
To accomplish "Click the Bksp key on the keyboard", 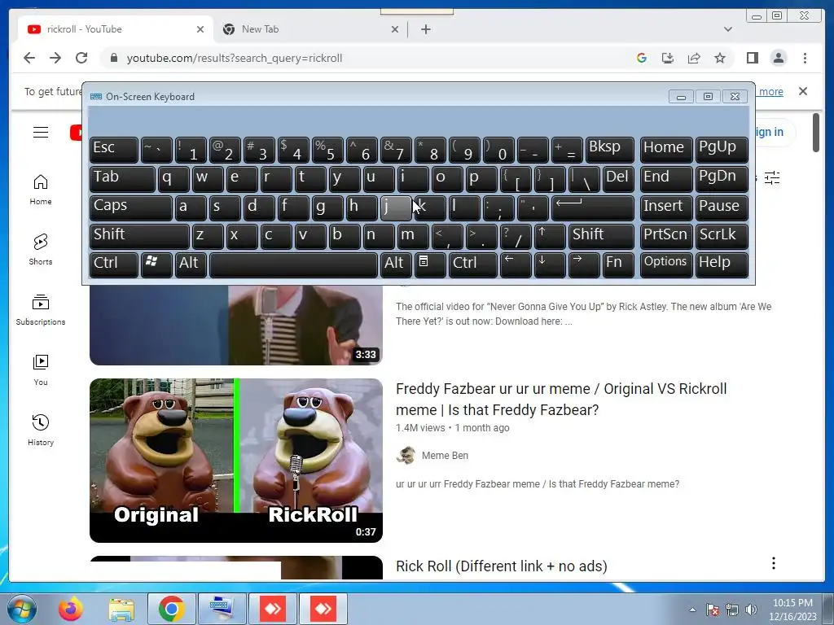I will (609, 150).
